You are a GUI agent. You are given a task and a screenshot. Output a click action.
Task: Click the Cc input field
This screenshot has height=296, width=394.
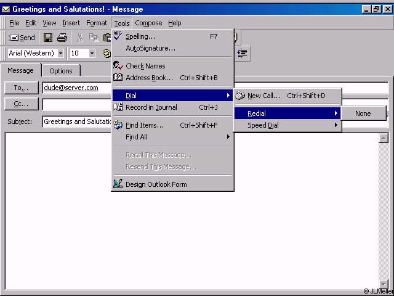click(x=215, y=104)
